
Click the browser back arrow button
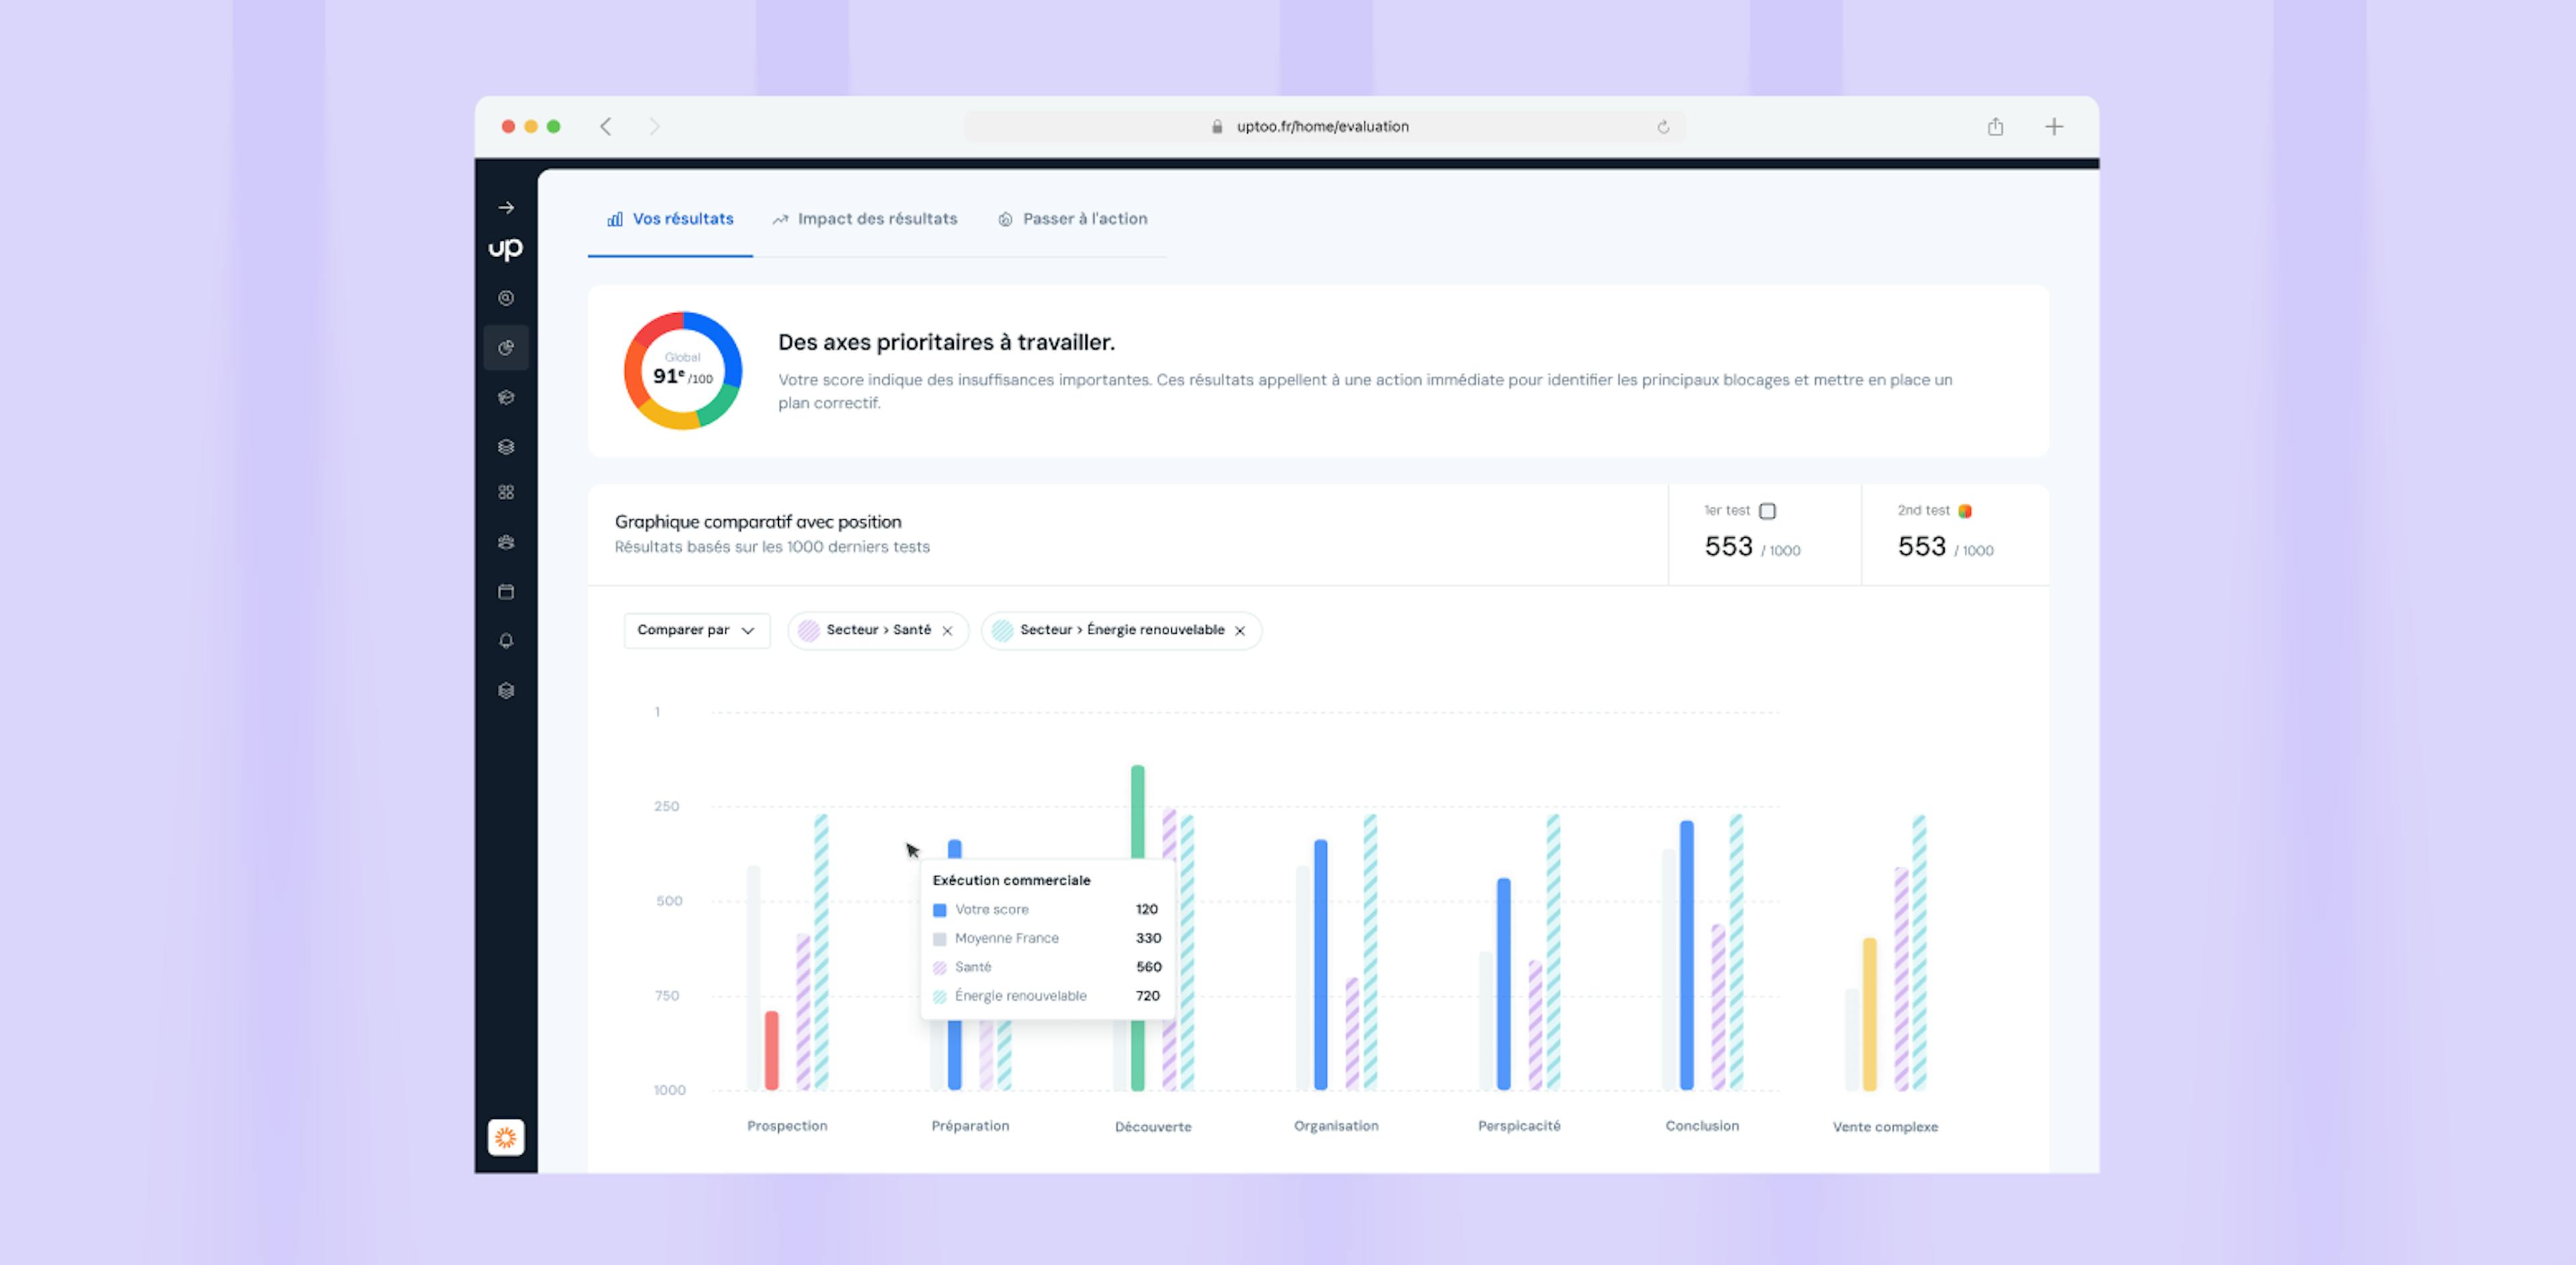click(x=606, y=127)
